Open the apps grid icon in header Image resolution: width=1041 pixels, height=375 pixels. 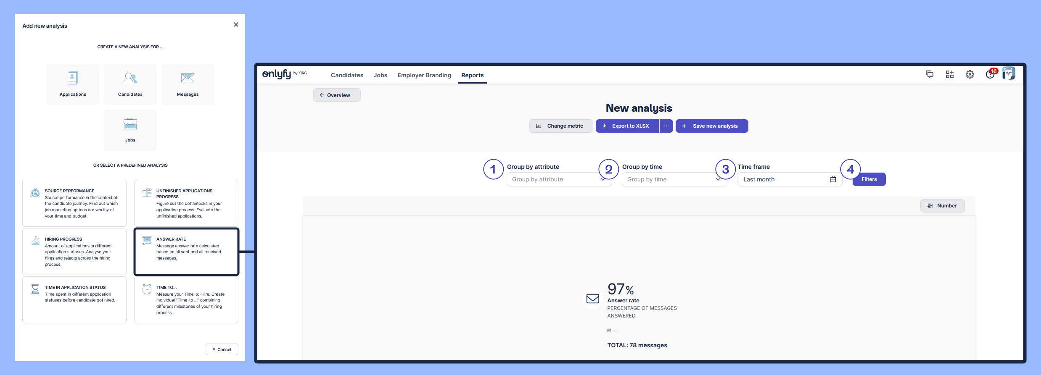pos(950,74)
